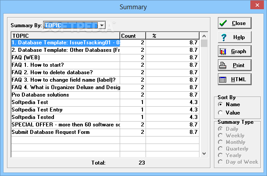Click the bar chart Graph icon
Screen dimensions: 267x176
(223, 51)
